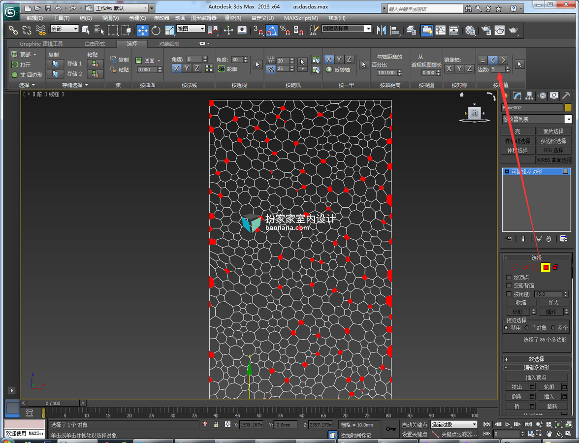Select the Select and Link tool
The height and width of the screenshot is (443, 579).
tap(13, 31)
